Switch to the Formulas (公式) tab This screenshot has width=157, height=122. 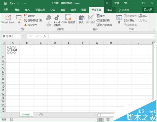point(53,10)
